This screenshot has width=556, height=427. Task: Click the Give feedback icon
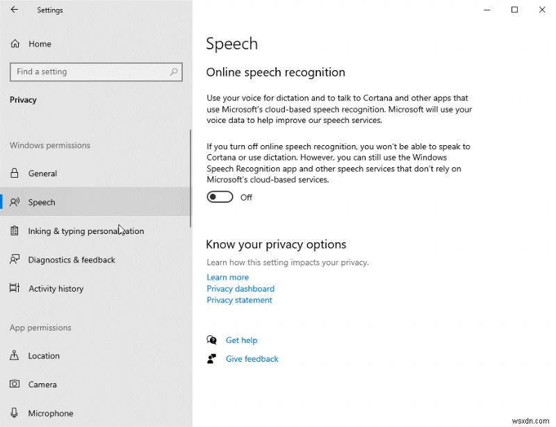point(212,359)
